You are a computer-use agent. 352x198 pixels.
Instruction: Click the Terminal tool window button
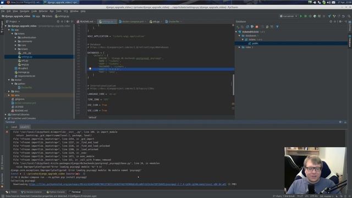[x=75, y=192]
